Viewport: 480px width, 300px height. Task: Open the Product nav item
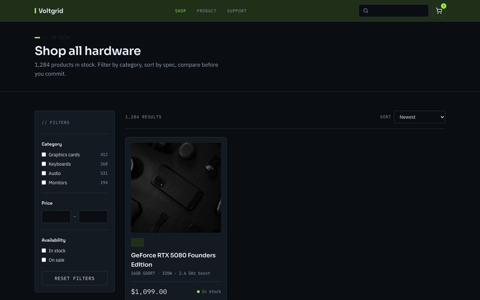coord(207,11)
